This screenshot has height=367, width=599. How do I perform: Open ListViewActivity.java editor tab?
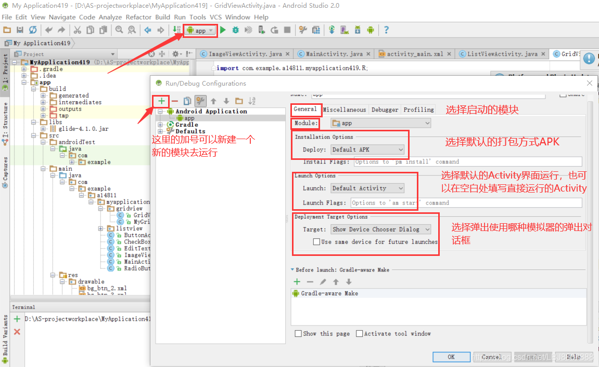pyautogui.click(x=502, y=54)
